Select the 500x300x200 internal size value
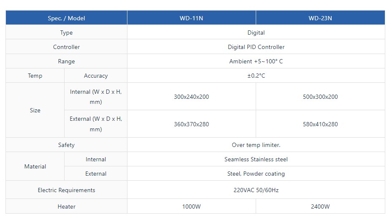This screenshot has height=220, width=392. (x=320, y=97)
